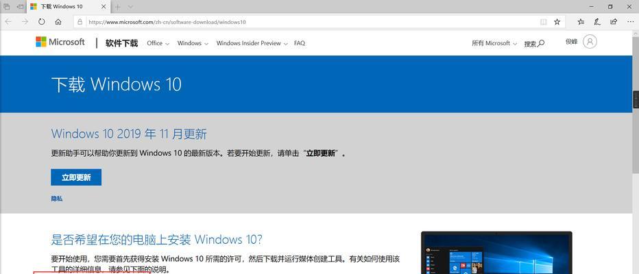Add page to favorites star icon
This screenshot has width=639, height=274.
pos(557,22)
